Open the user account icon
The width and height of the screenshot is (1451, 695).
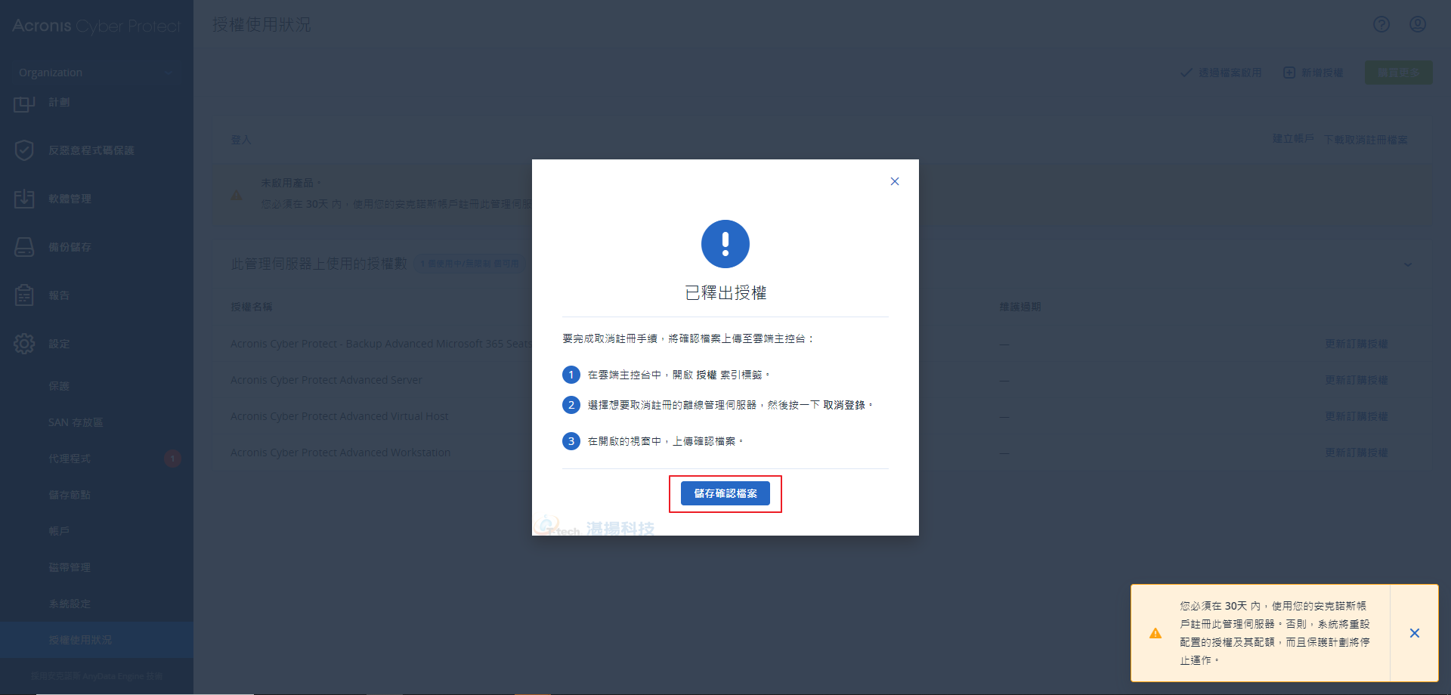coord(1418,24)
